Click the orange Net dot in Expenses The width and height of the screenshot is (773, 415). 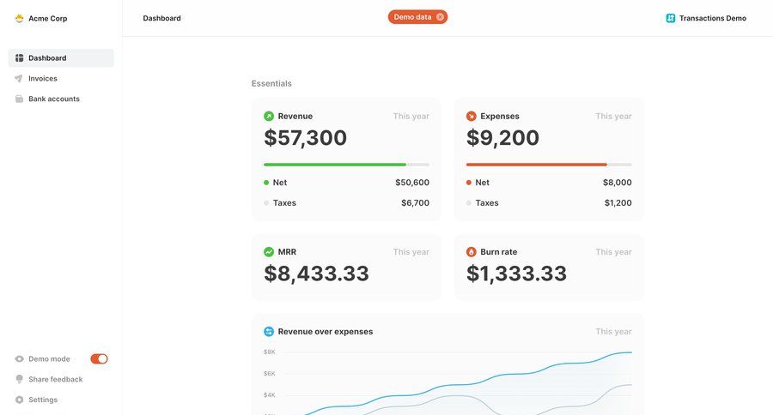pos(469,183)
